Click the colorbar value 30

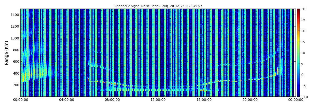click(x=303, y=9)
